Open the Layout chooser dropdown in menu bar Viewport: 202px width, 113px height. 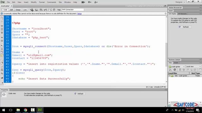click(x=83, y=2)
